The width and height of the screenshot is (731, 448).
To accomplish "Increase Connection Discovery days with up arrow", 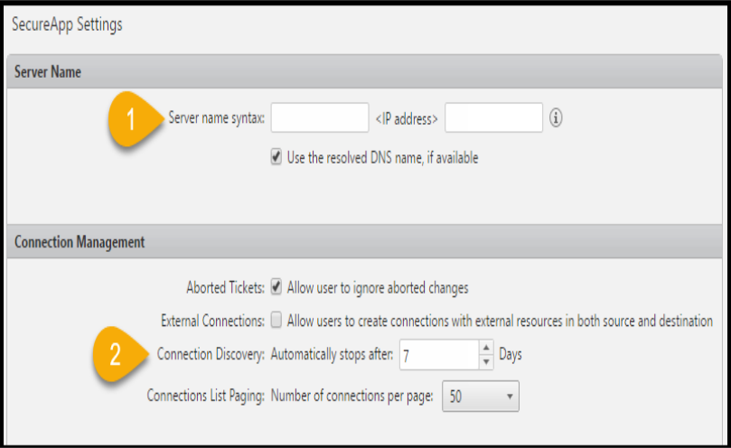I will click(486, 348).
